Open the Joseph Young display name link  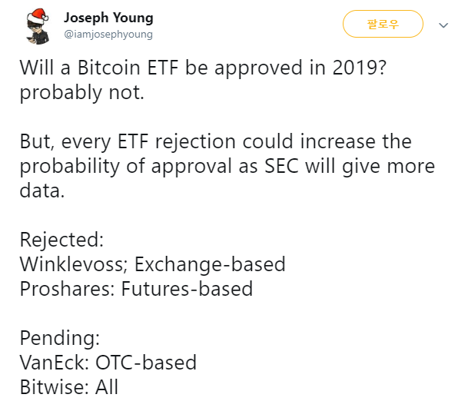[108, 18]
